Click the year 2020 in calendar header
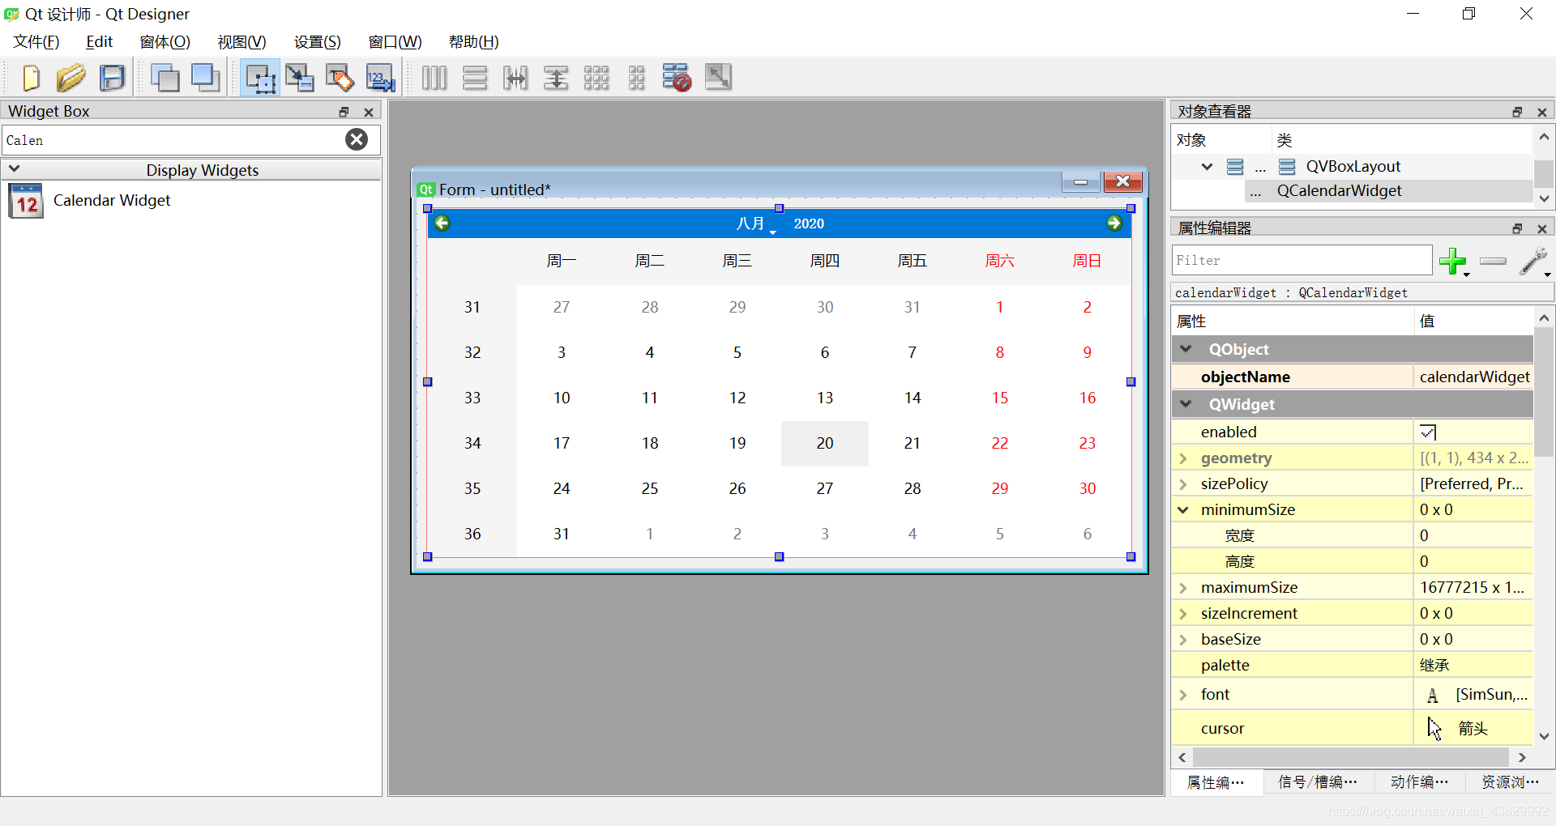The image size is (1556, 826). point(809,224)
